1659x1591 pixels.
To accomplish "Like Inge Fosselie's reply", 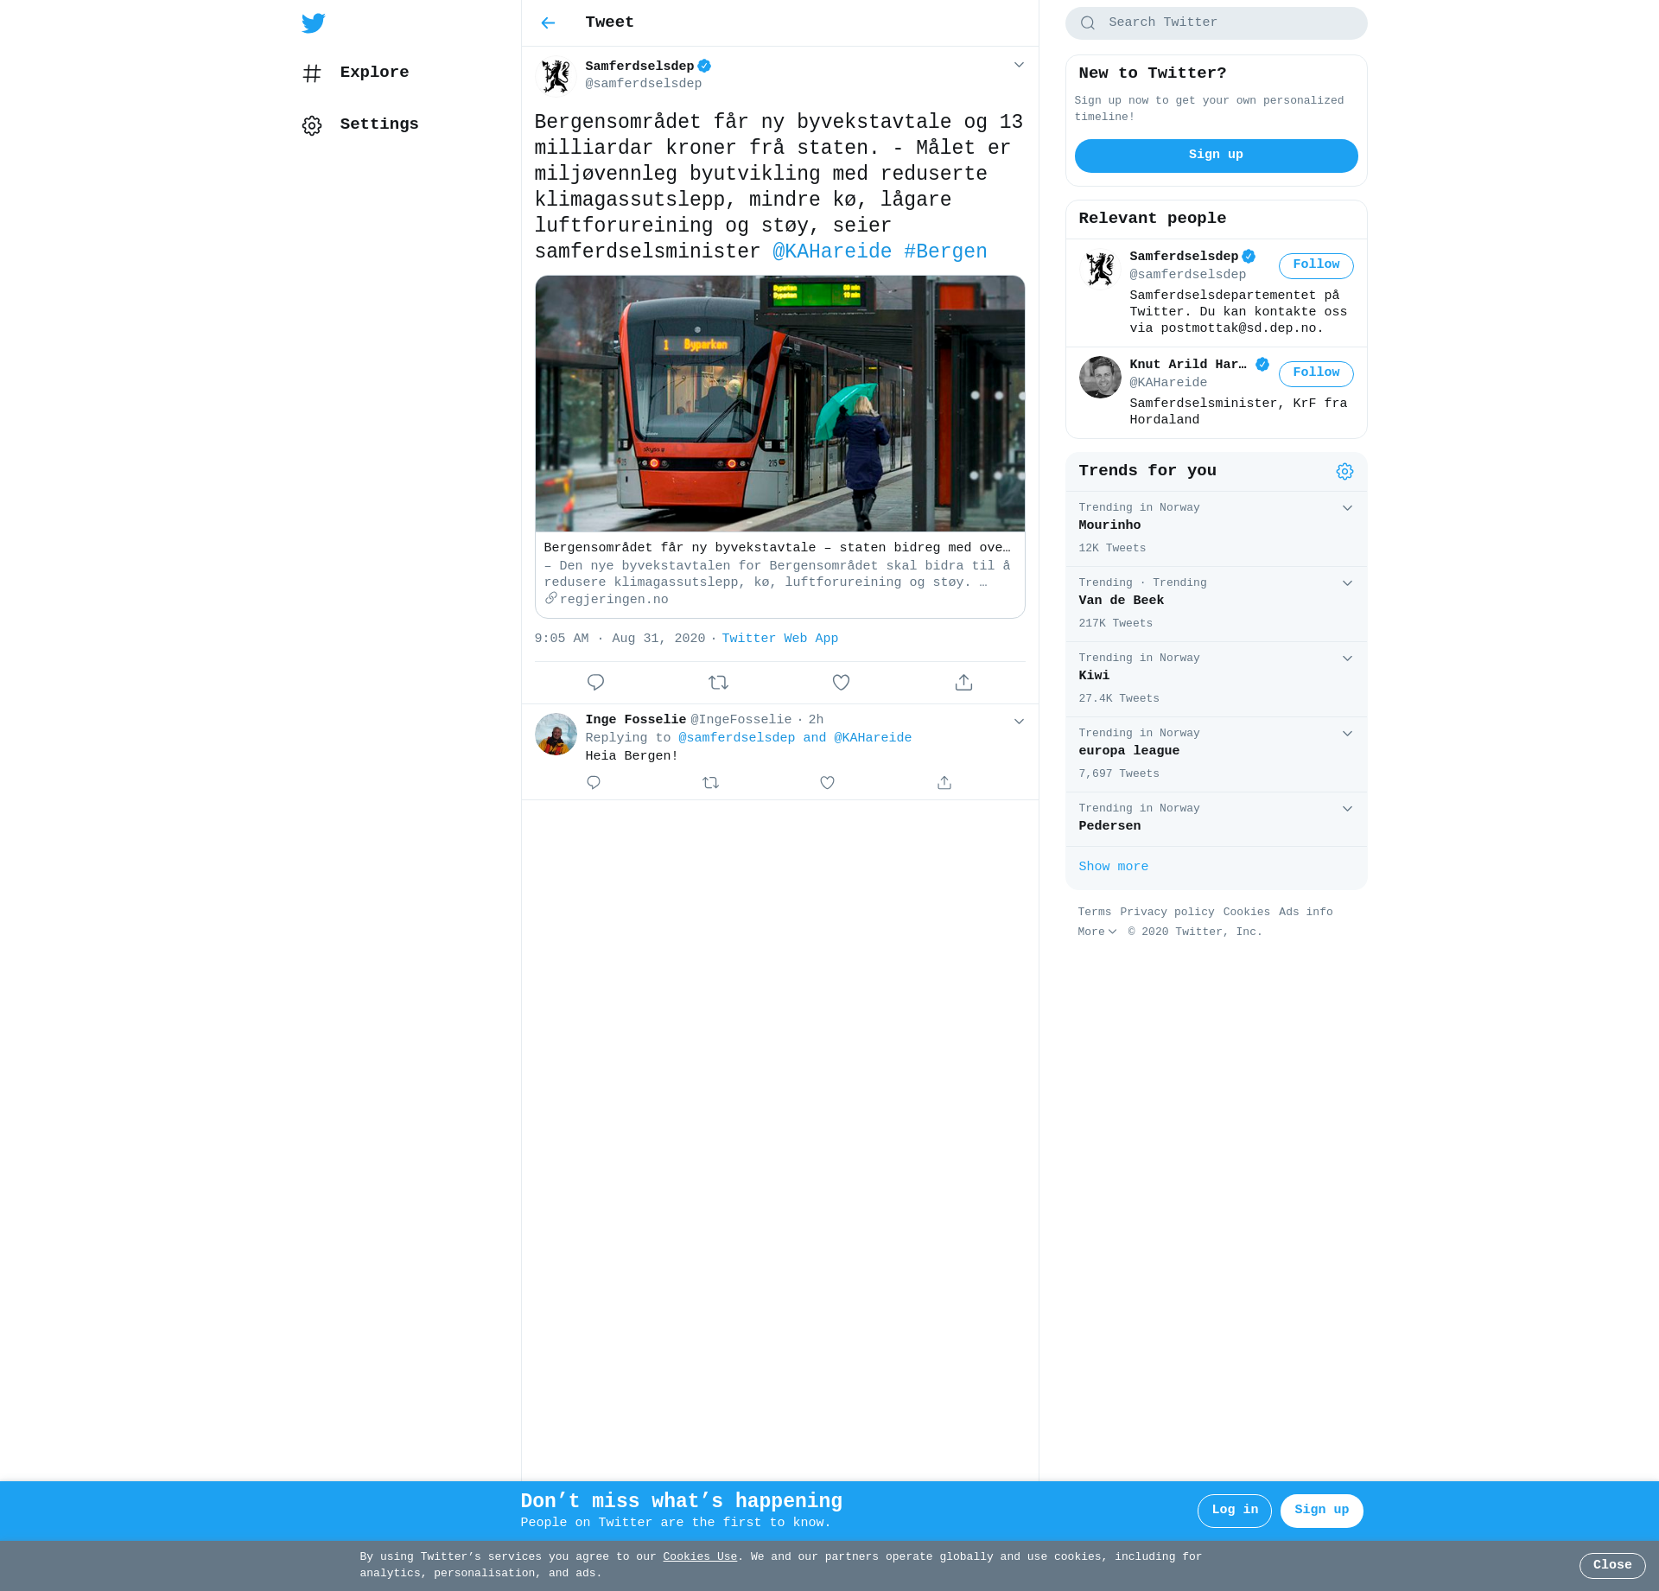I will tap(827, 783).
